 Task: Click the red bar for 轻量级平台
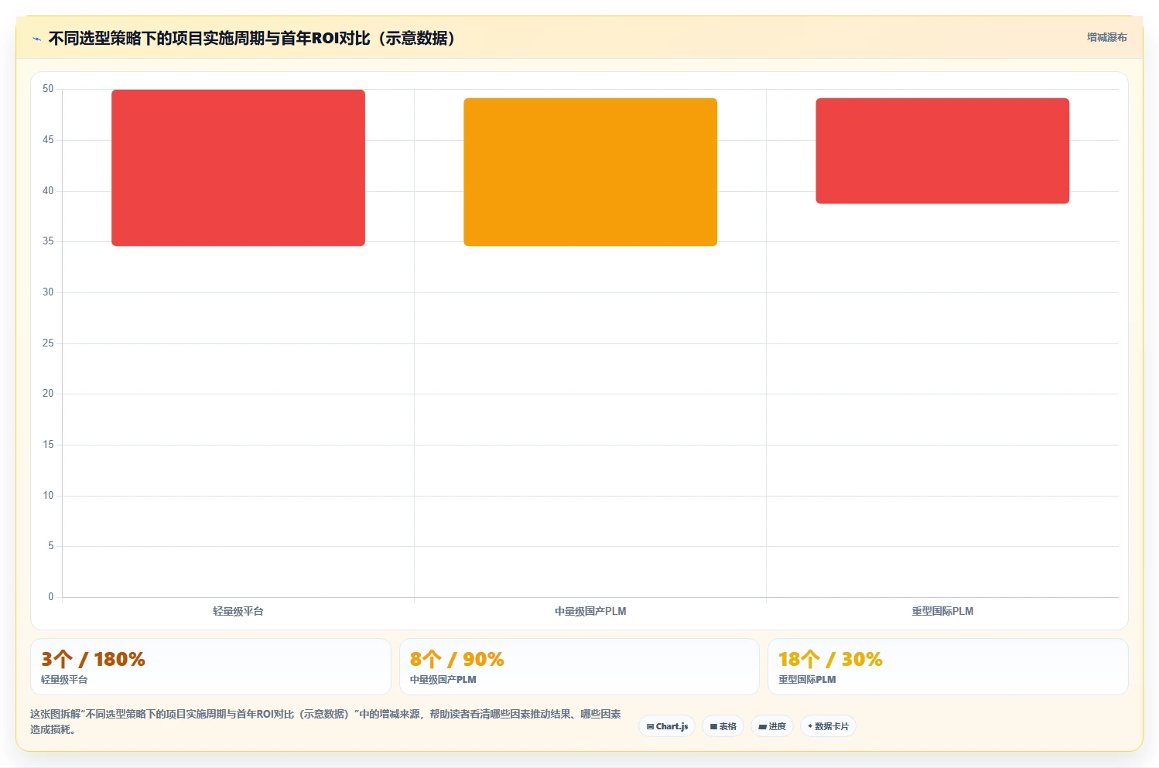coord(238,168)
